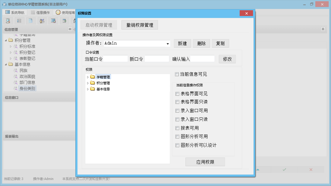The height and width of the screenshot is (186, 331).
Task: Click the tool icon next to 表彰登记
Action: coord(16,58)
